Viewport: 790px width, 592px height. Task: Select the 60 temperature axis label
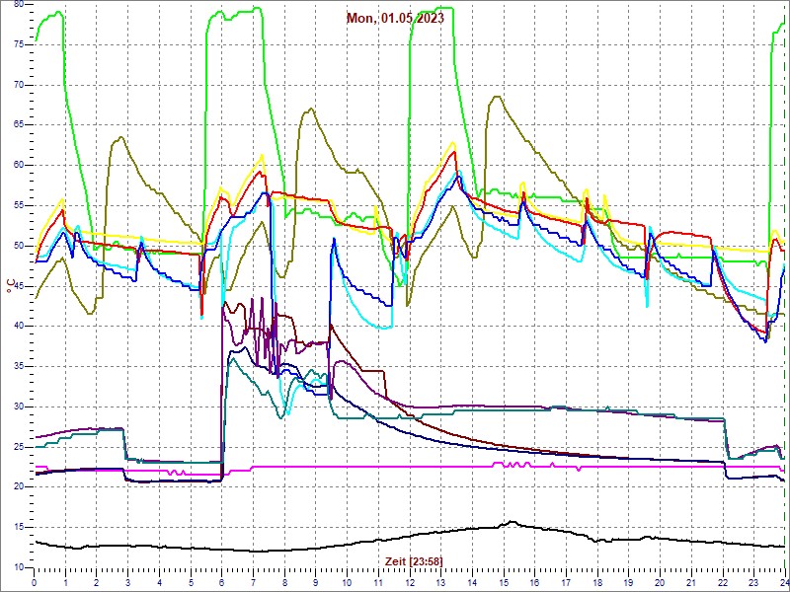(x=19, y=166)
